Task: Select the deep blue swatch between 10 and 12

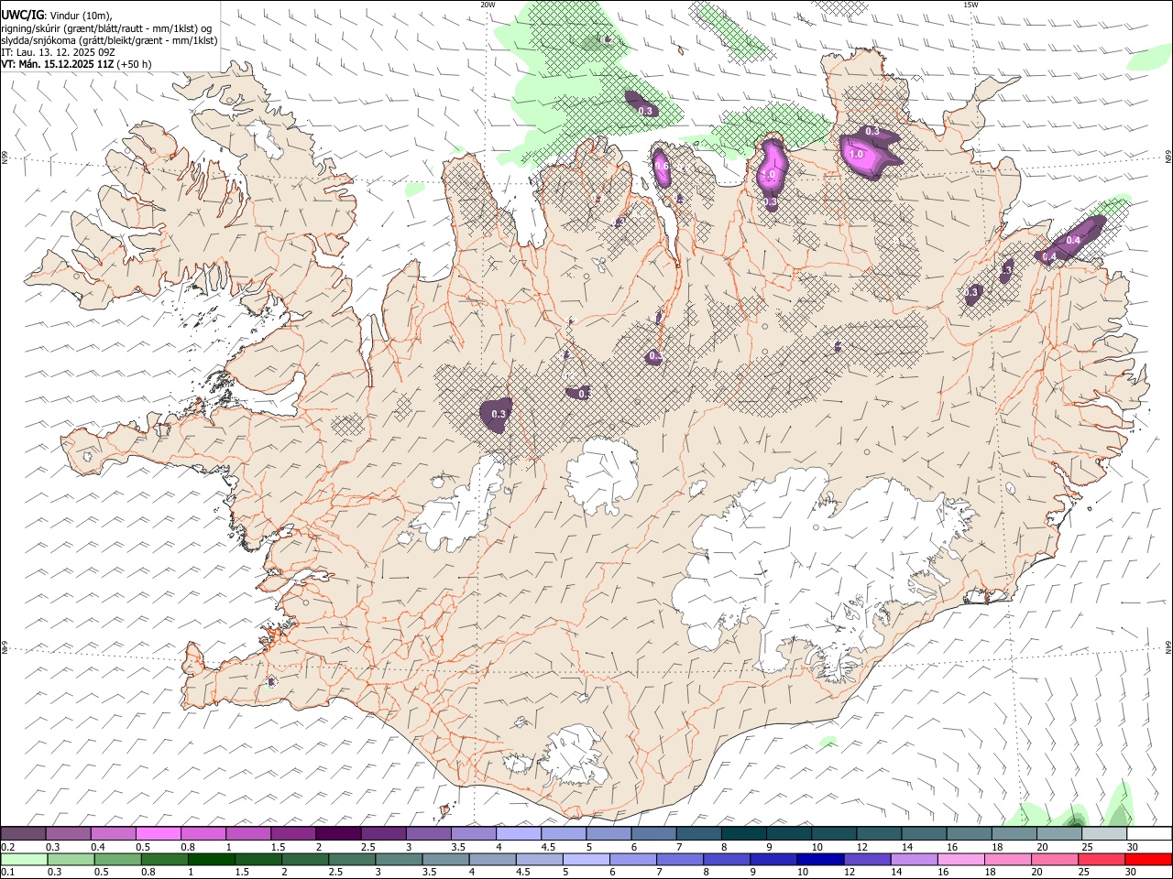Action: [820, 859]
